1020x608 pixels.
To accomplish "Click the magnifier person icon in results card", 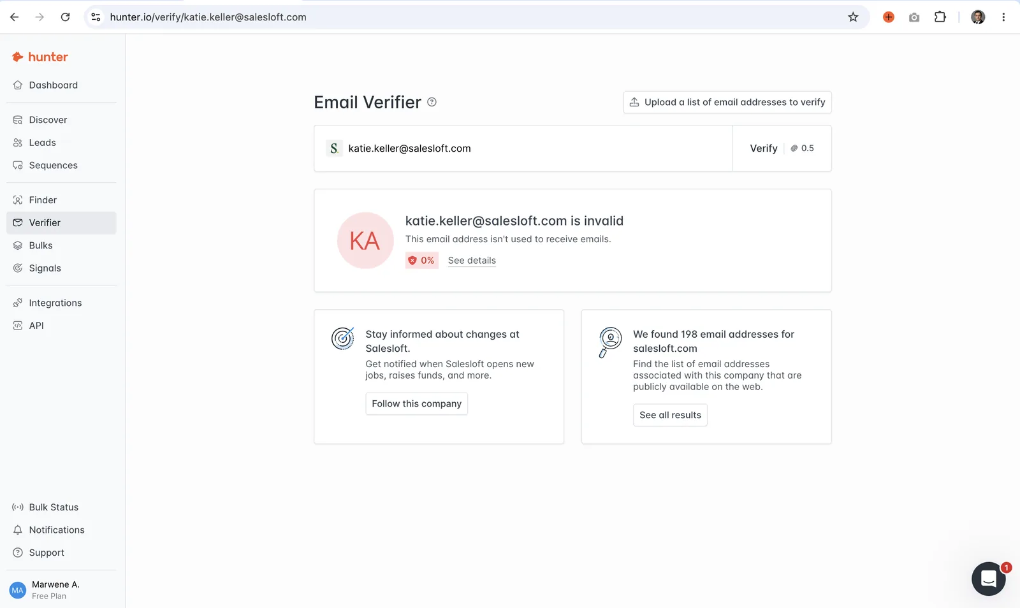I will coord(609,342).
